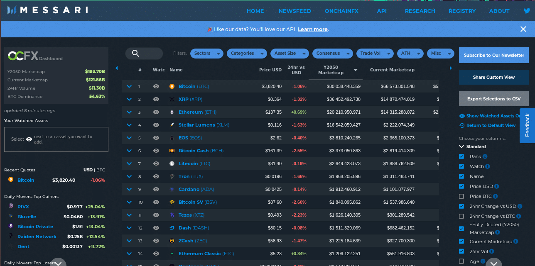Image resolution: width=535 pixels, height=266 pixels.
Task: Watch Bitcoin using its eye icon
Action: tap(156, 86)
